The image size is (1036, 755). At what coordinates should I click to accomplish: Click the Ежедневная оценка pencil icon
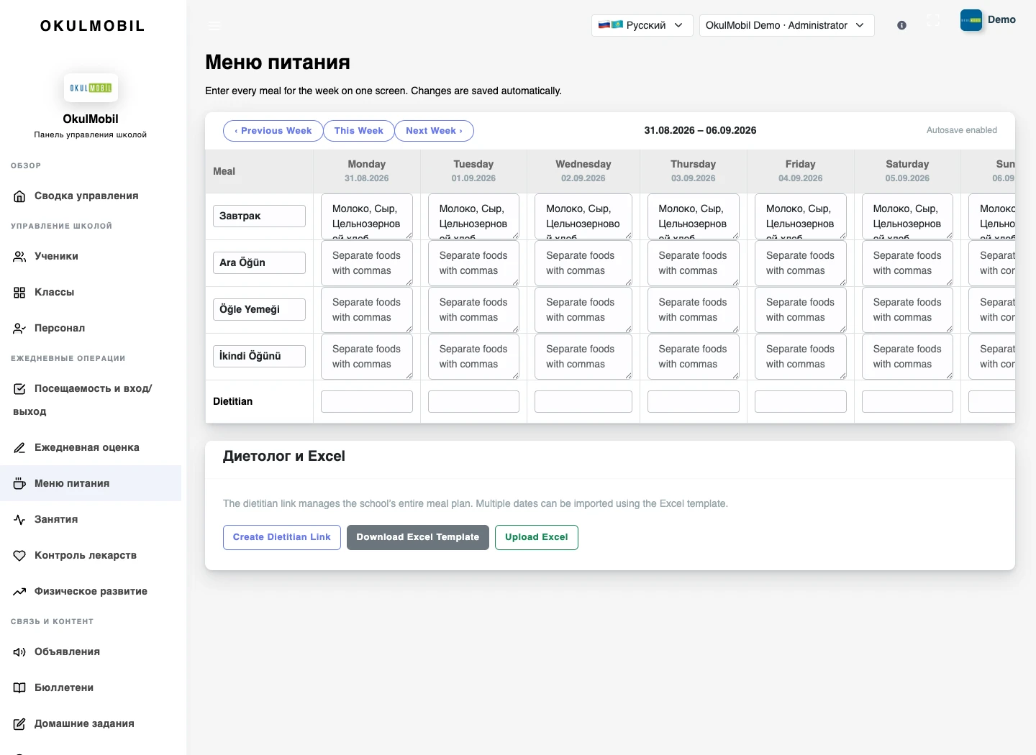click(19, 448)
